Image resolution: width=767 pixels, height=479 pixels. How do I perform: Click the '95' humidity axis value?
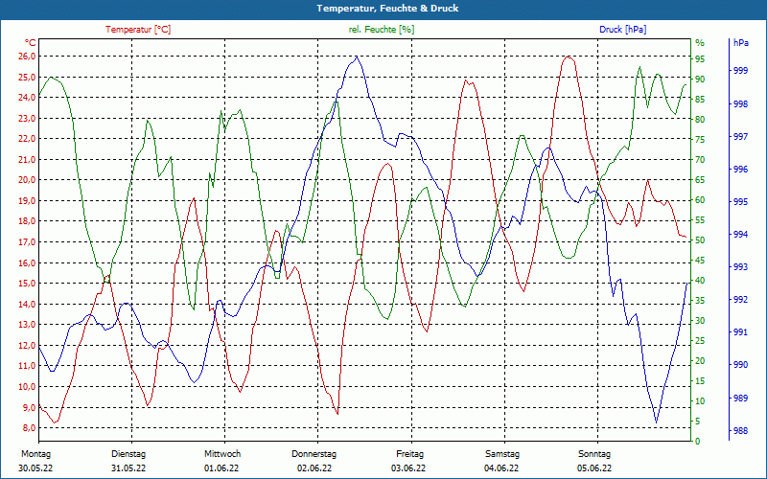[700, 59]
